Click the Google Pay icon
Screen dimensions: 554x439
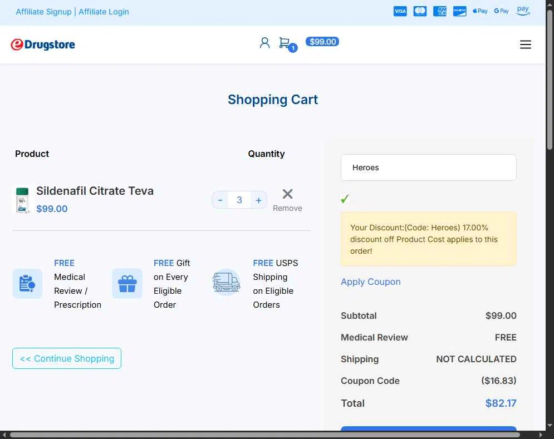tap(501, 11)
